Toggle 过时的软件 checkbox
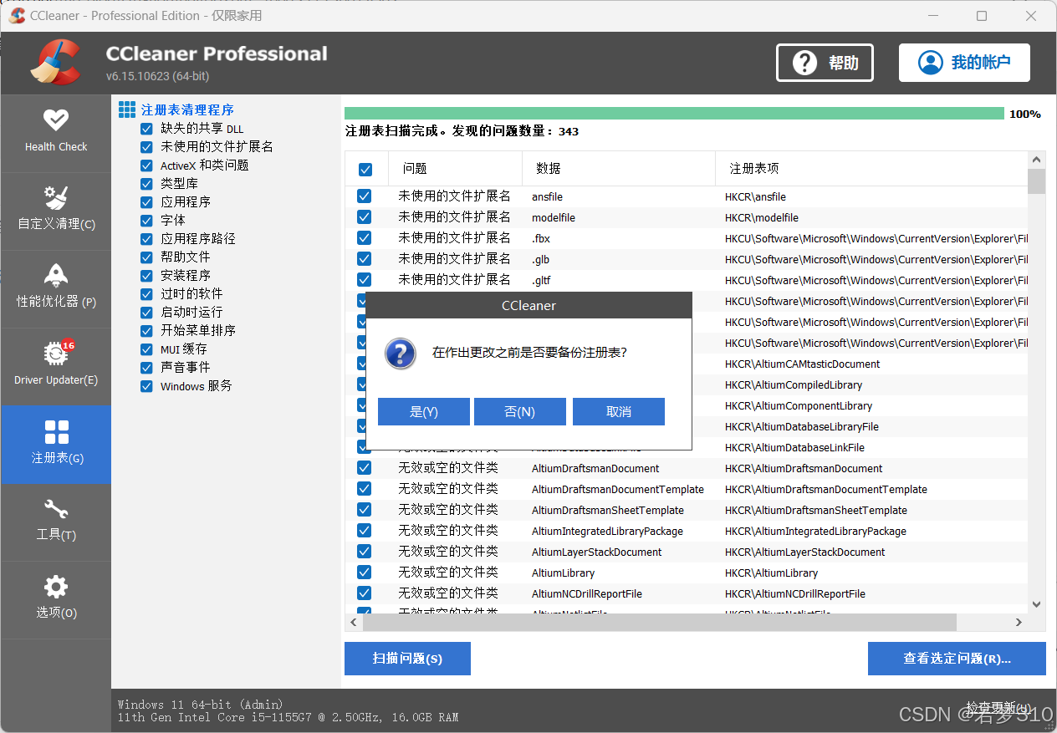This screenshot has height=733, width=1057. point(146,294)
